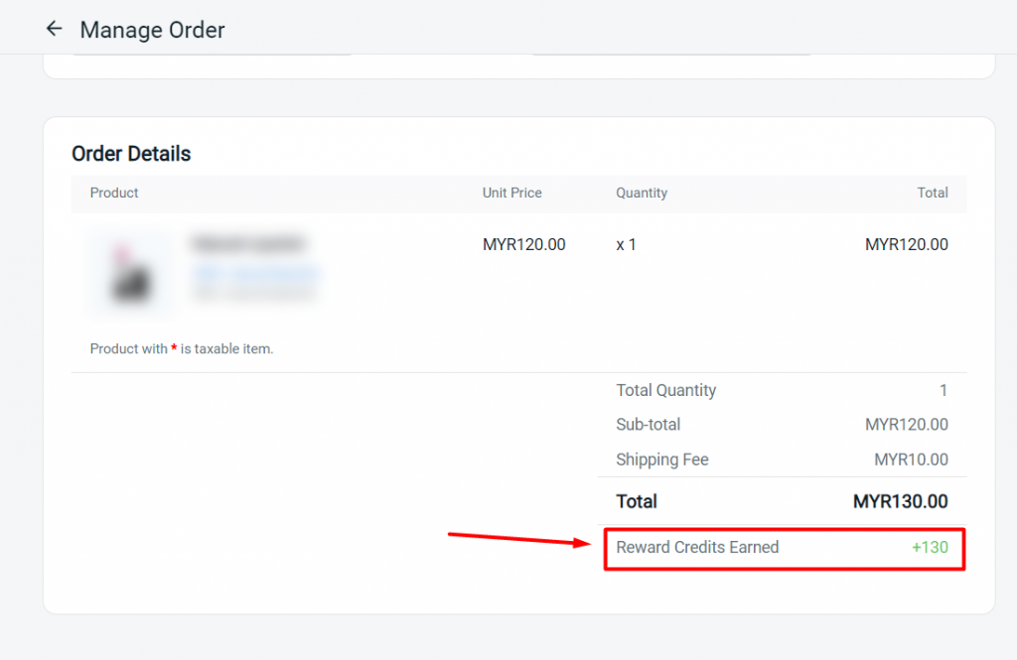Go back using the left arrow icon
The height and width of the screenshot is (660, 1017).
(x=55, y=29)
